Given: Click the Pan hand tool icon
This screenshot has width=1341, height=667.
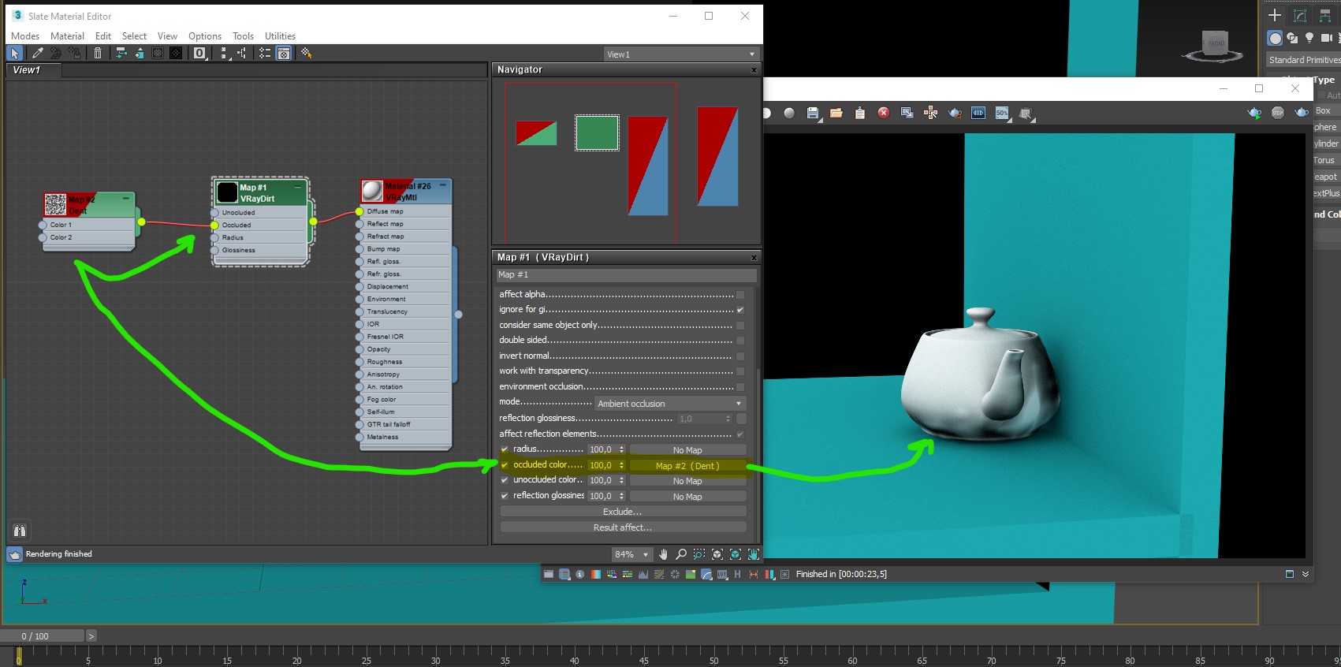Looking at the screenshot, I should tap(663, 554).
